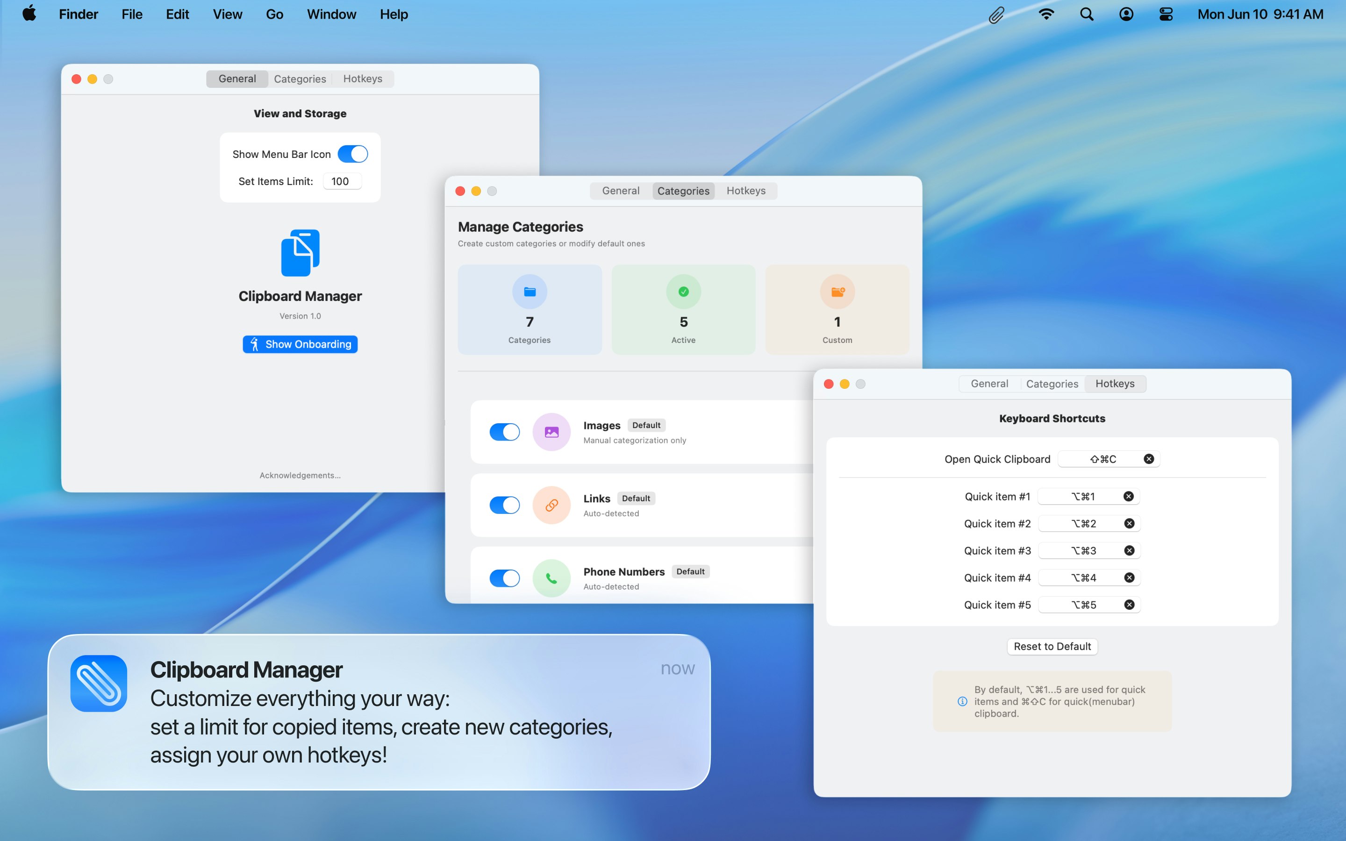Disable the Show Menu Bar Icon toggle
Image resolution: width=1346 pixels, height=841 pixels.
354,154
